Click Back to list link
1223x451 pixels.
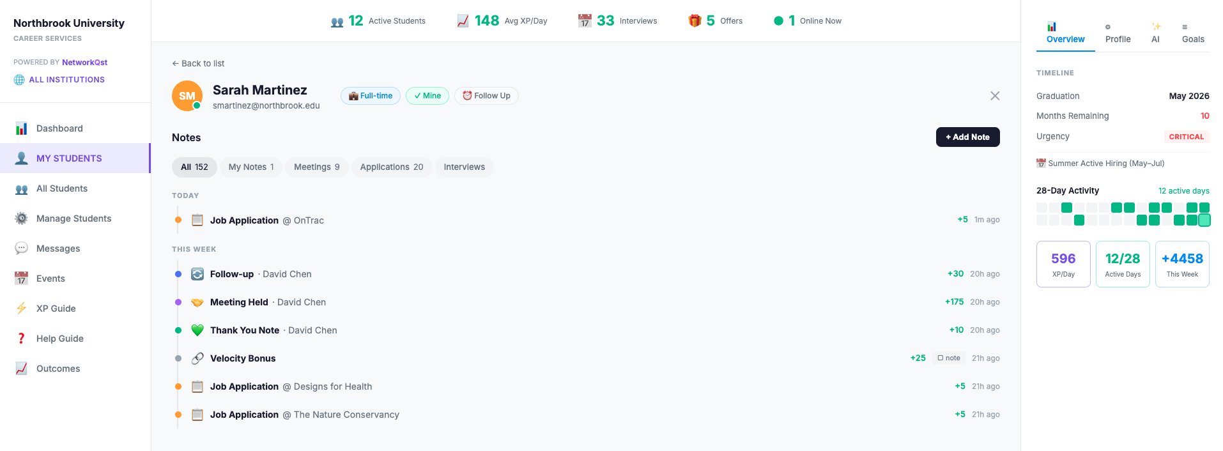[x=198, y=63]
